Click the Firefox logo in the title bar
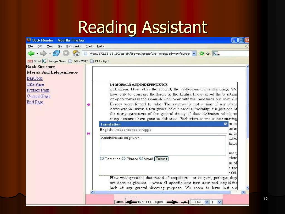This screenshot has height=214, width=285. pos(29,40)
